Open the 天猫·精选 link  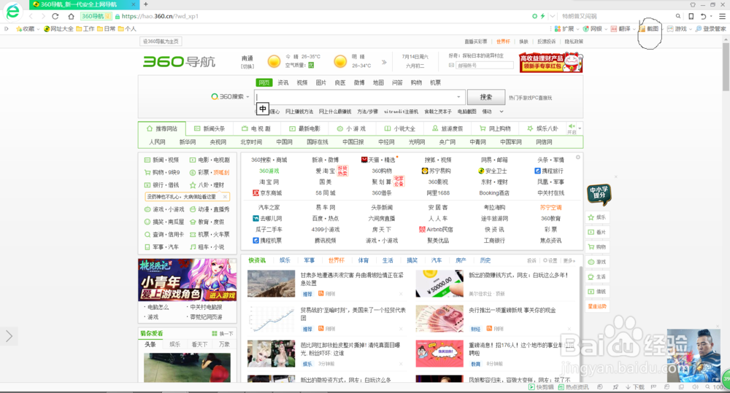coord(378,160)
